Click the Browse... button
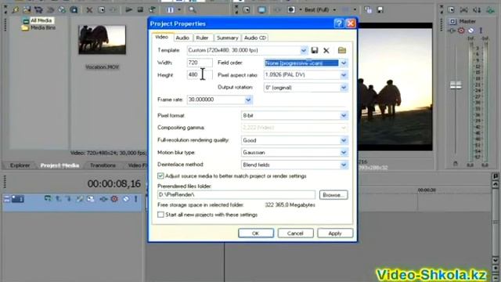This screenshot has height=282, width=501. (x=333, y=195)
